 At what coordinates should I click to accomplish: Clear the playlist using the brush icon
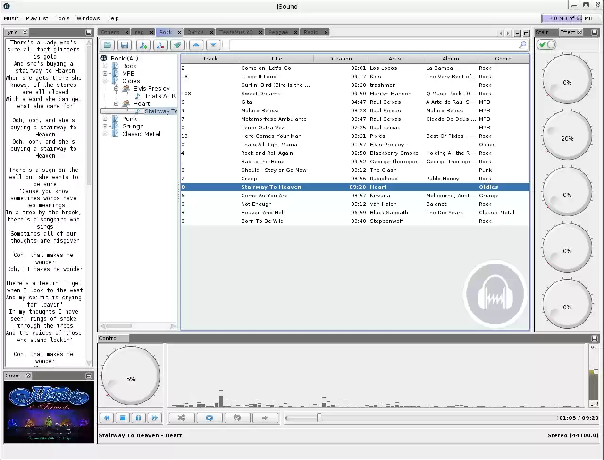tap(177, 44)
